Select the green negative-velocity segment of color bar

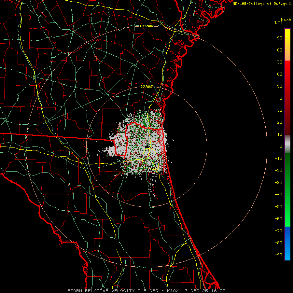click(x=287, y=190)
